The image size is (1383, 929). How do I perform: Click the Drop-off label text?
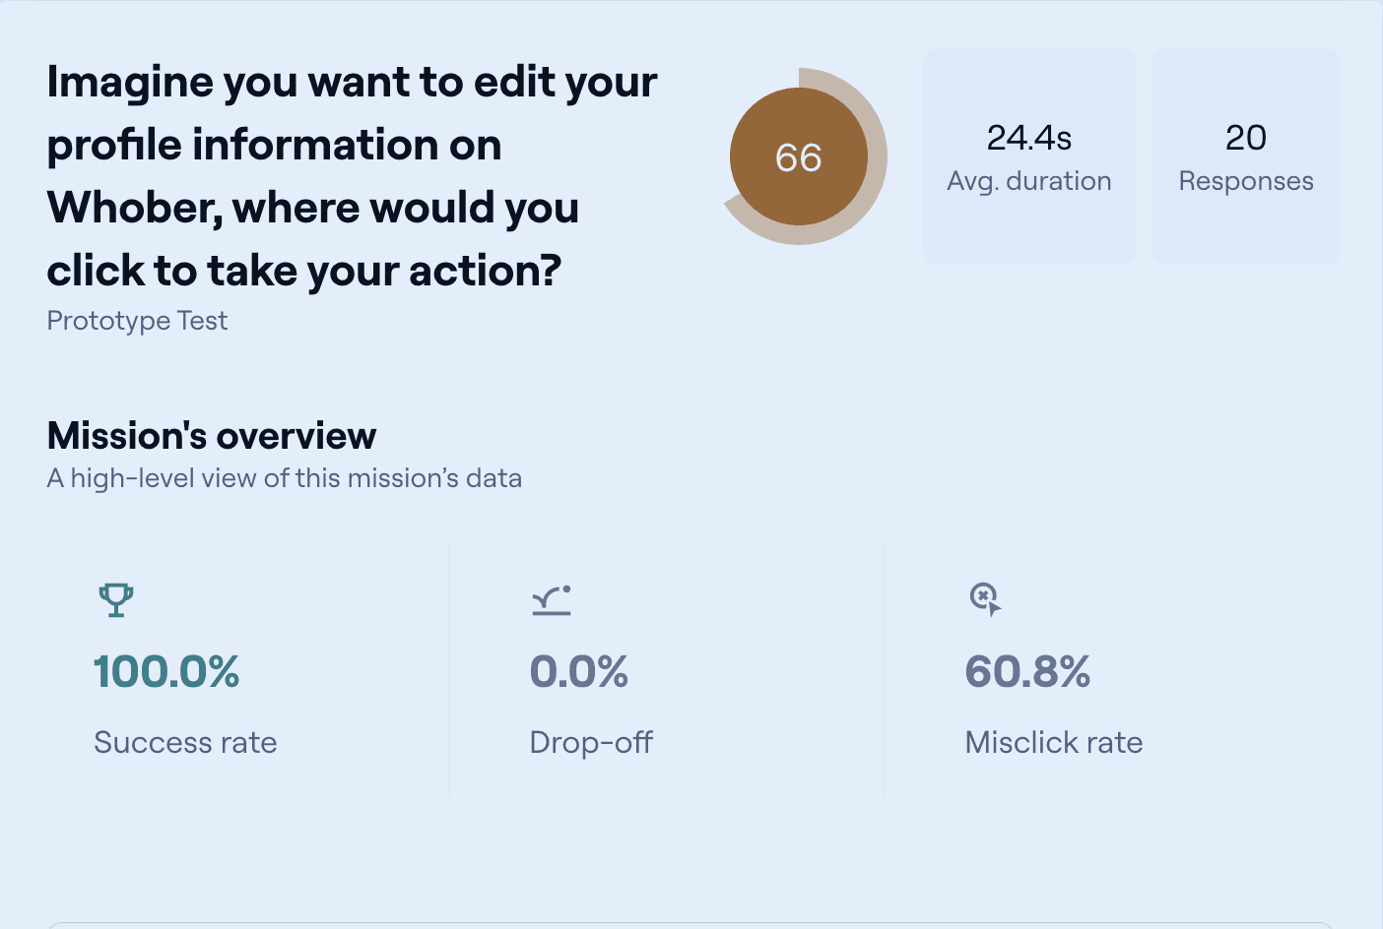591,742
